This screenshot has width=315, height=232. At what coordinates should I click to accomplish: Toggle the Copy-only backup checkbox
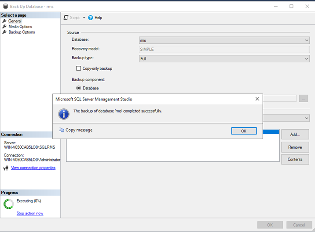[78, 68]
